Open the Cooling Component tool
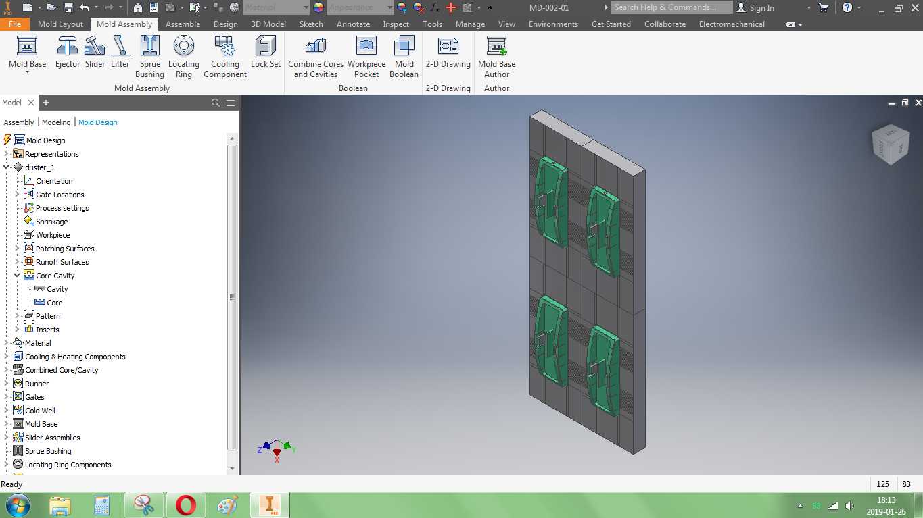Viewport: 923px width, 518px height. pyautogui.click(x=225, y=57)
